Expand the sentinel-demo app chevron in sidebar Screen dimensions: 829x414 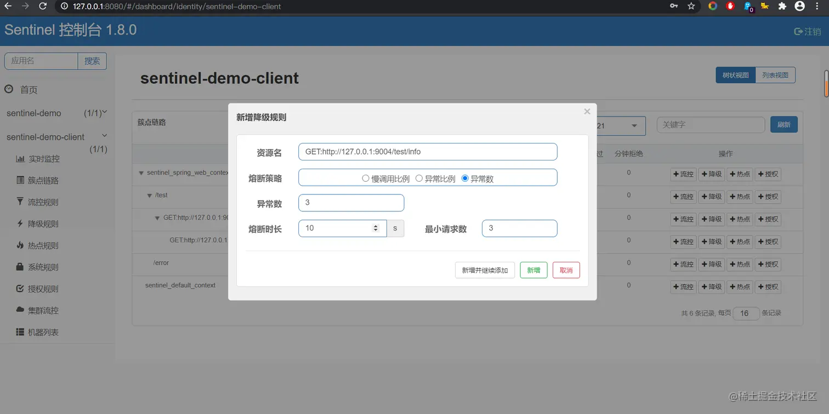click(105, 112)
